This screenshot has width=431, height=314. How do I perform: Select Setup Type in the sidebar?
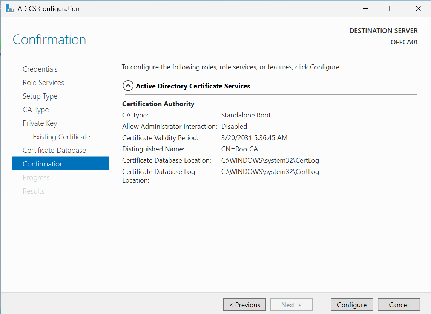tap(40, 96)
